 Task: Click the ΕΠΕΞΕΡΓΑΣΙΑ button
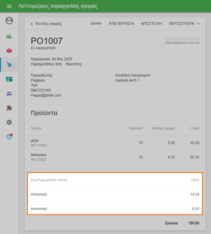tap(122, 24)
